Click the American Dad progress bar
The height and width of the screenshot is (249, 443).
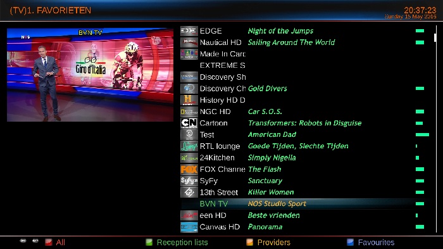(x=422, y=135)
